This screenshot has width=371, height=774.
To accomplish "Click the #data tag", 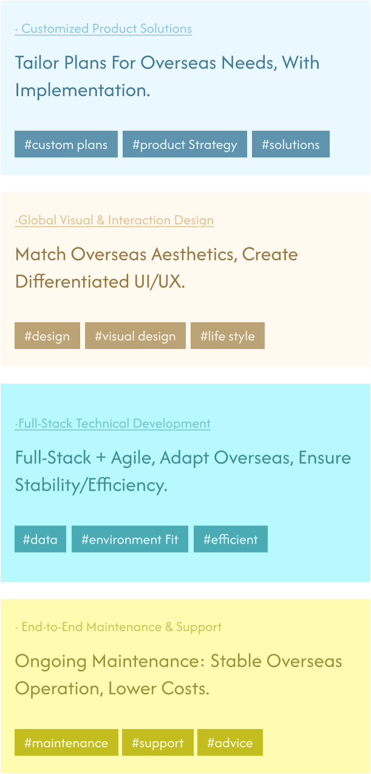I will point(40,539).
